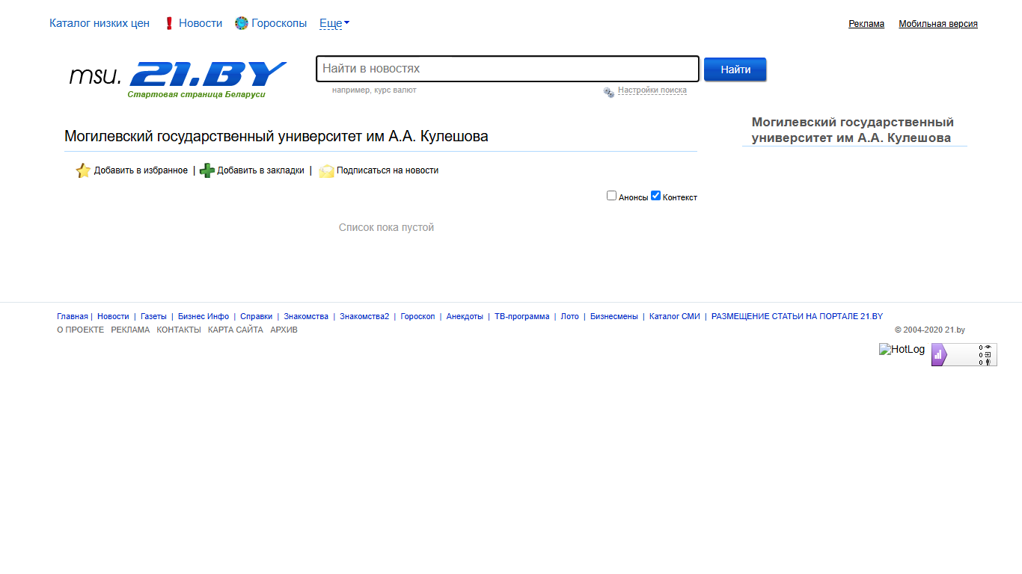Open РАЗМЕЩЕНИЕ СТАТЬИ НА ПОРТАЛЕ 21.BY link
1022x574 pixels.
(x=797, y=317)
